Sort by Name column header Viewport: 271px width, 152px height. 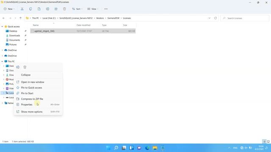click(x=36, y=25)
